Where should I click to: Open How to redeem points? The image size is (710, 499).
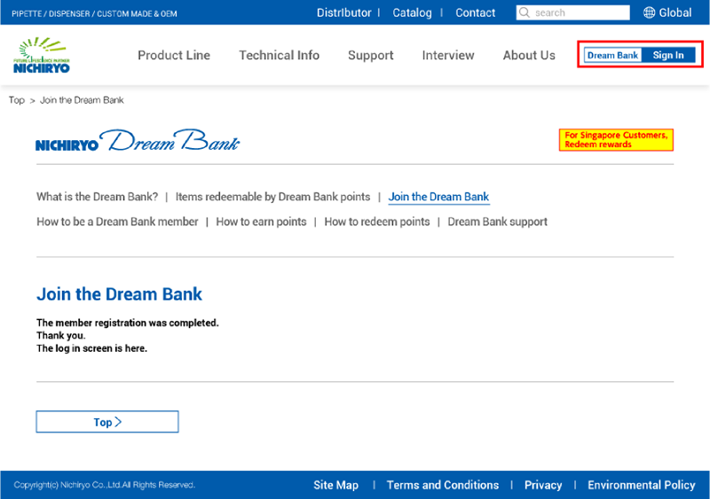click(376, 222)
